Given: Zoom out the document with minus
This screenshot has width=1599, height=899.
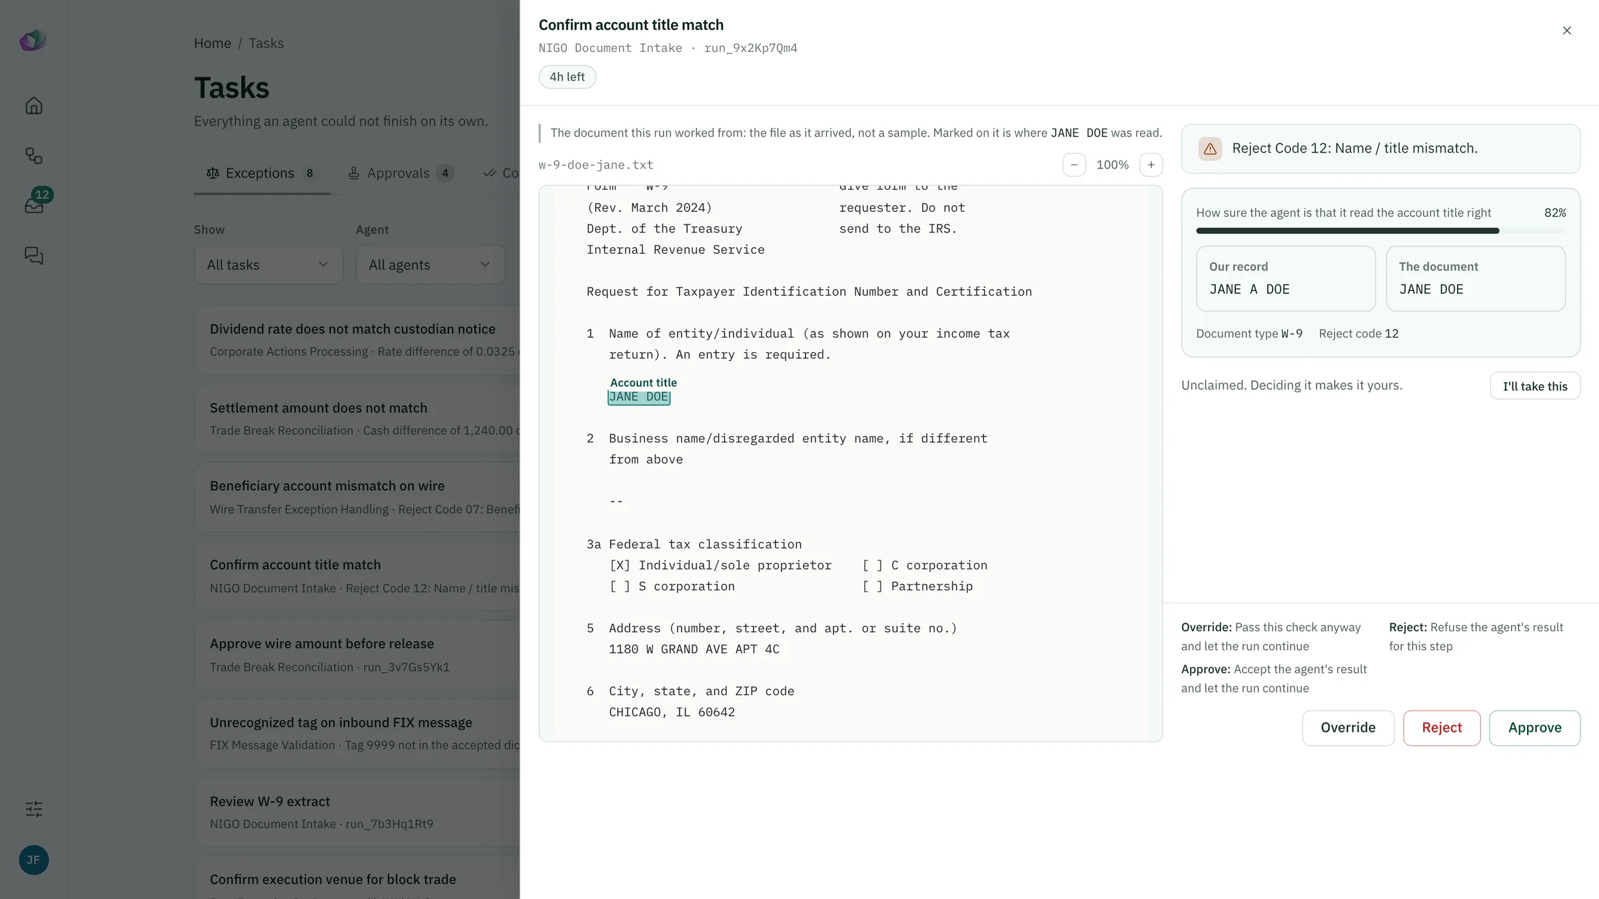Looking at the screenshot, I should click(1074, 165).
